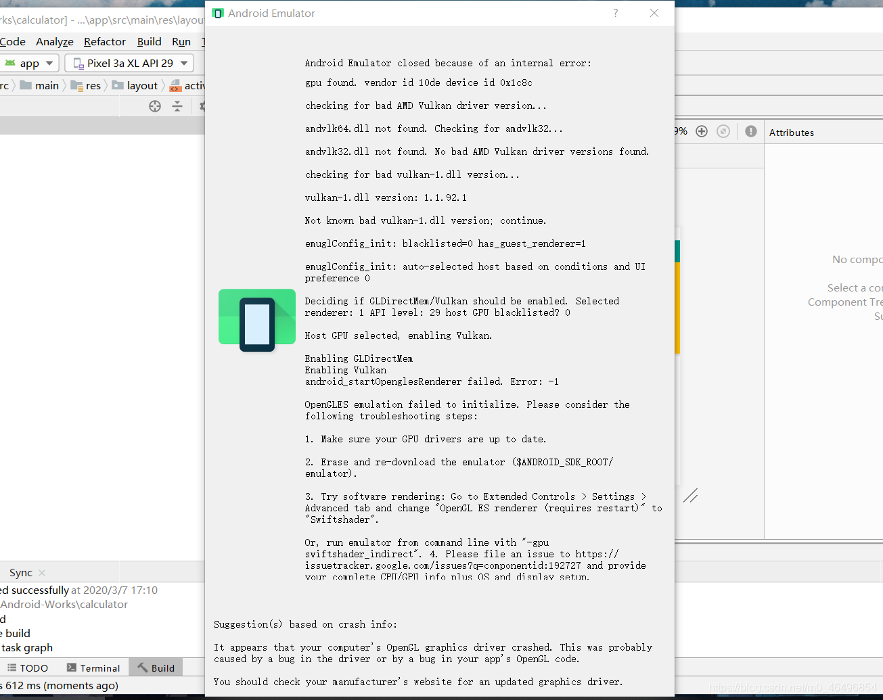Click the zoom to fit icon in the designer
The width and height of the screenshot is (883, 700).
click(723, 131)
